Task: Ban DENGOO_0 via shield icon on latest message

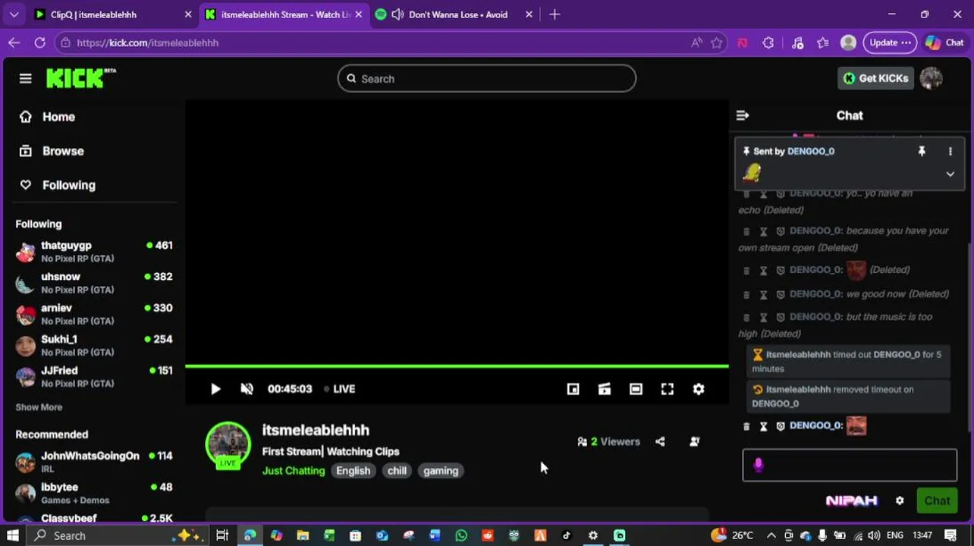Action: 780,426
